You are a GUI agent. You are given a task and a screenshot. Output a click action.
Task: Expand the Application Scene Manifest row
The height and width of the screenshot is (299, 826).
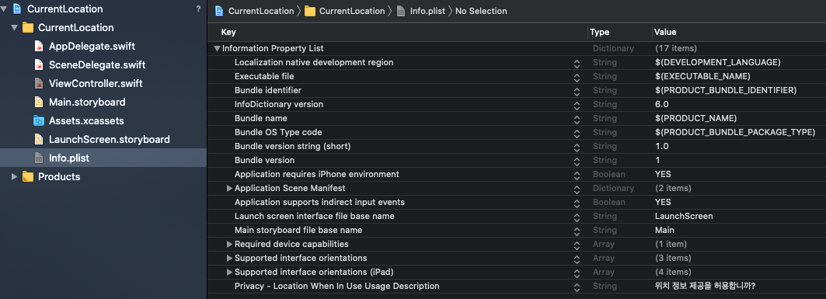click(x=229, y=188)
